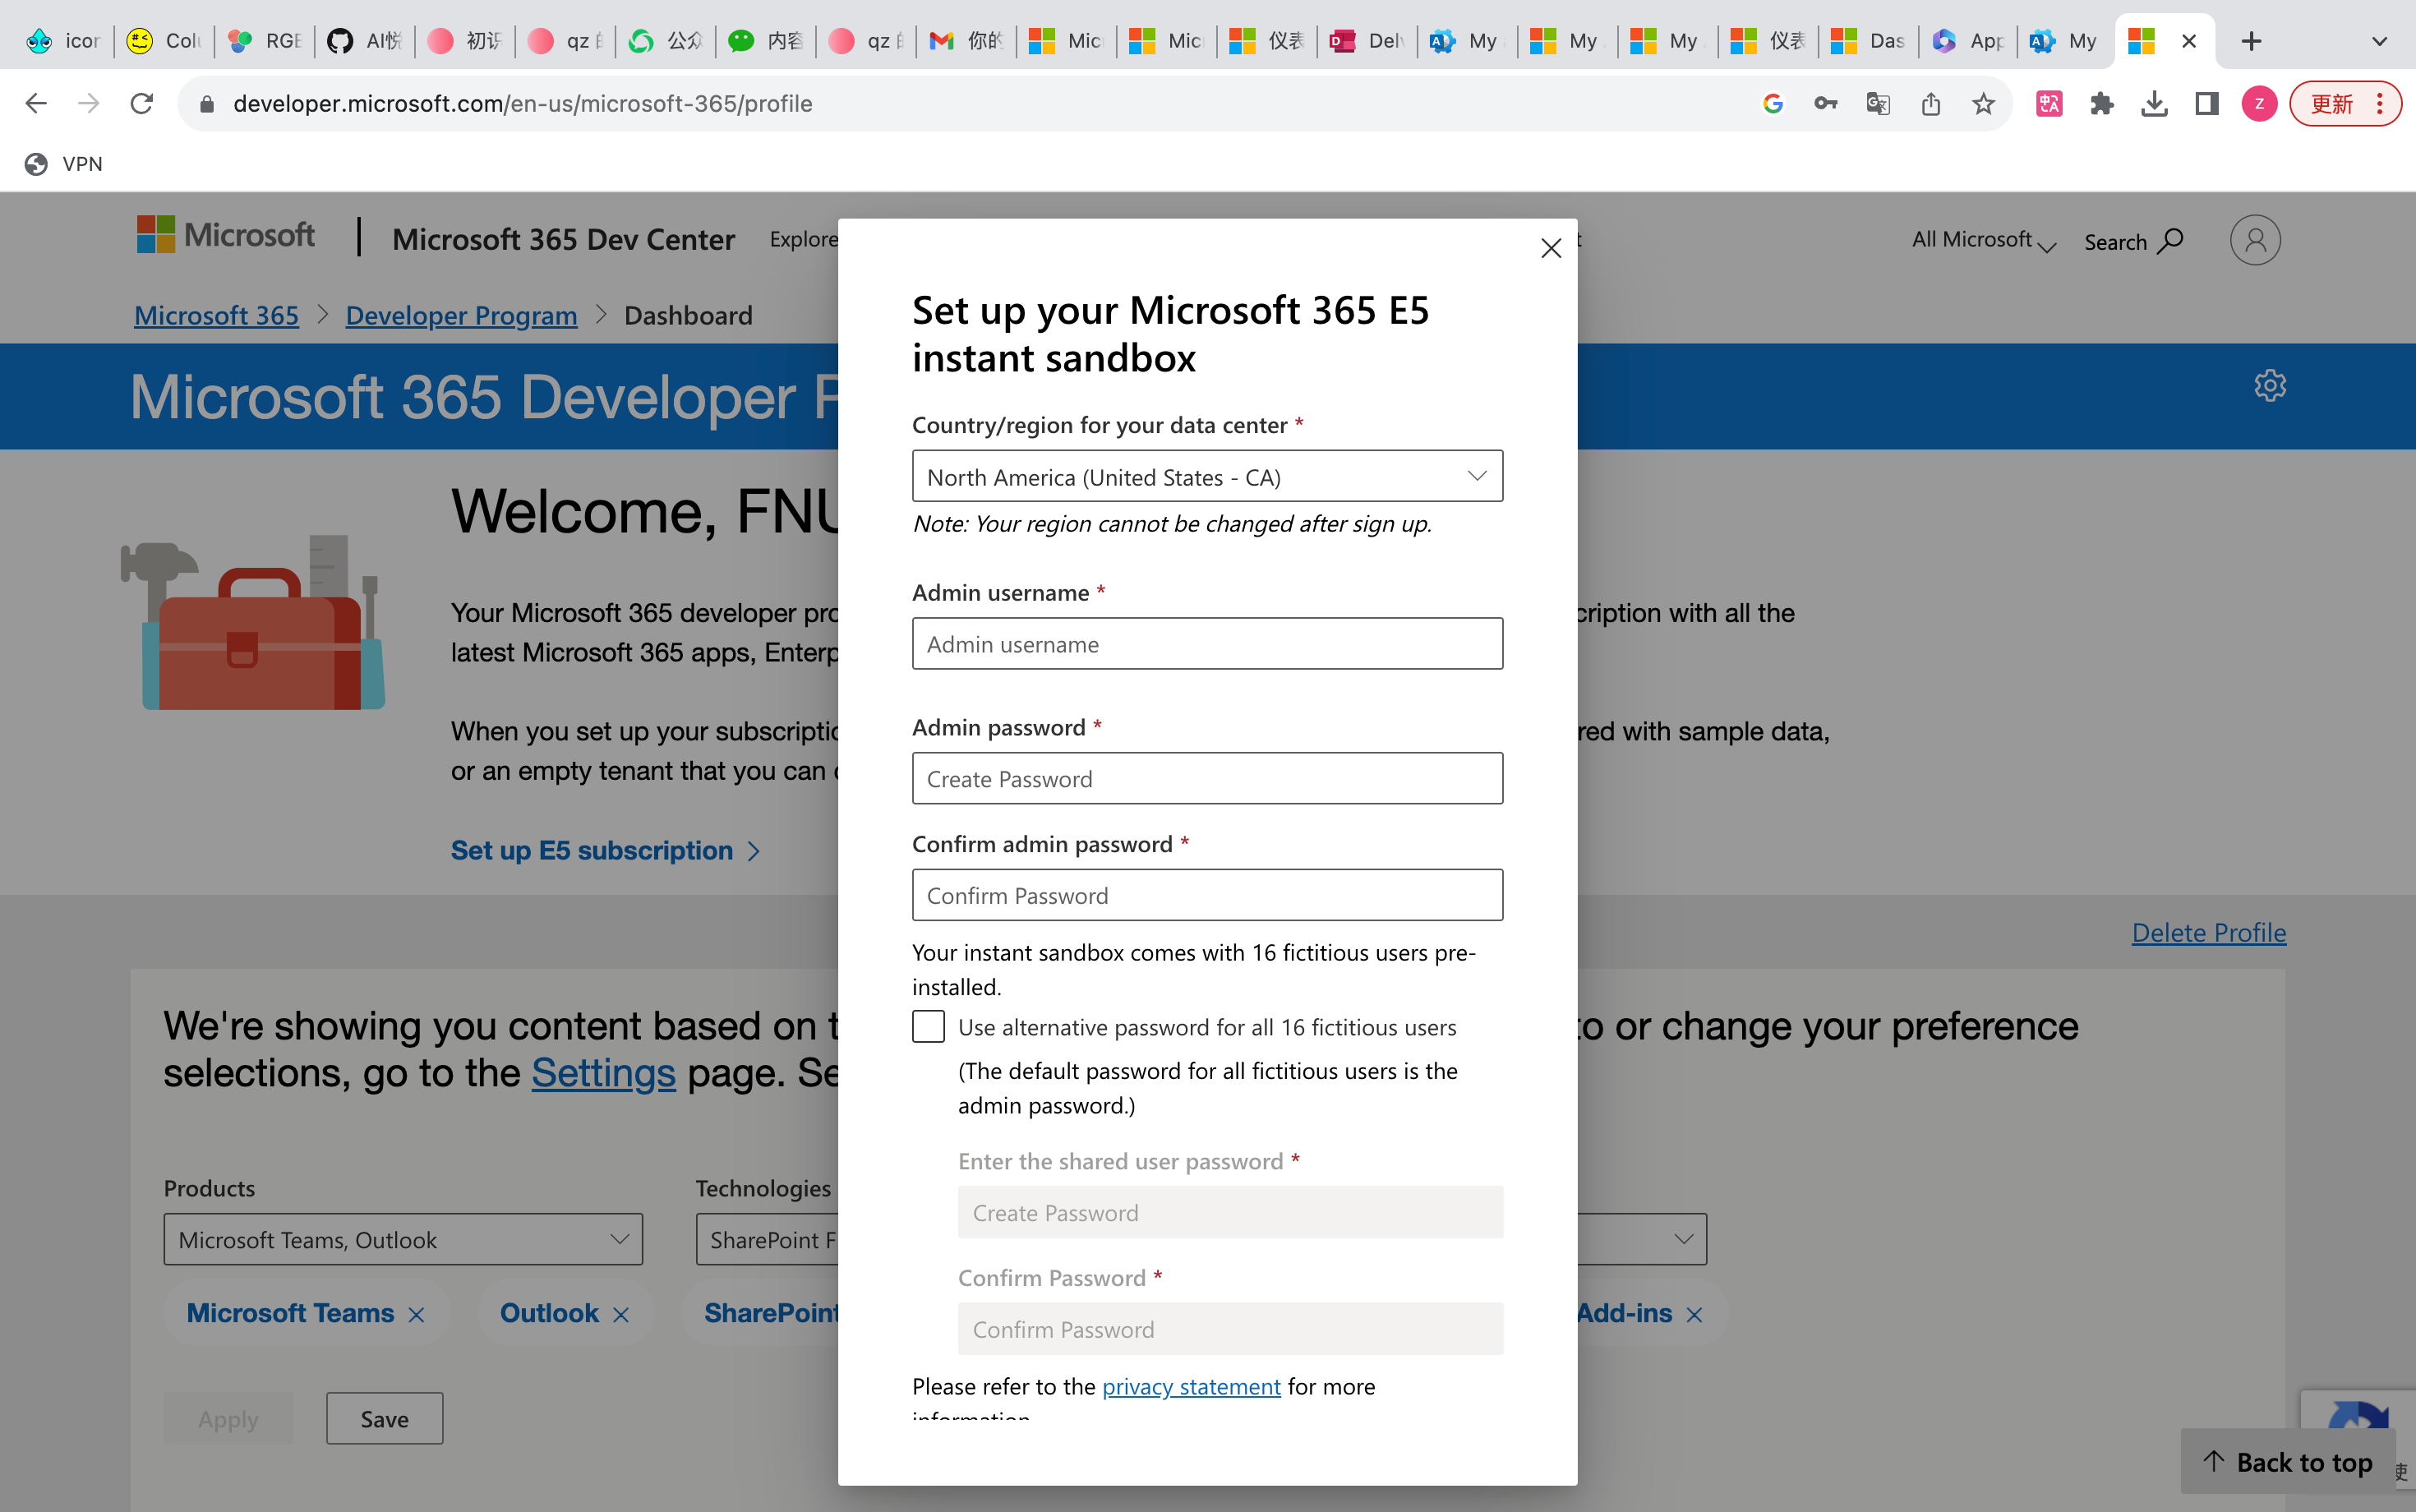The image size is (2416, 1512).
Task: Switch to the Col emoji tab
Action: pyautogui.click(x=164, y=41)
